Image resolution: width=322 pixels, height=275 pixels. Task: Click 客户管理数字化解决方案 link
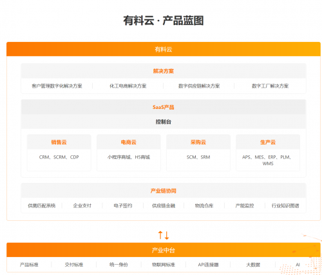(57, 86)
